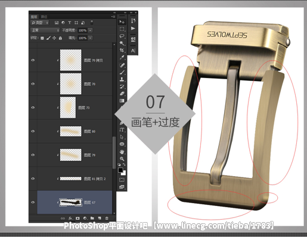Click the fx layer style button

tap(70, 218)
